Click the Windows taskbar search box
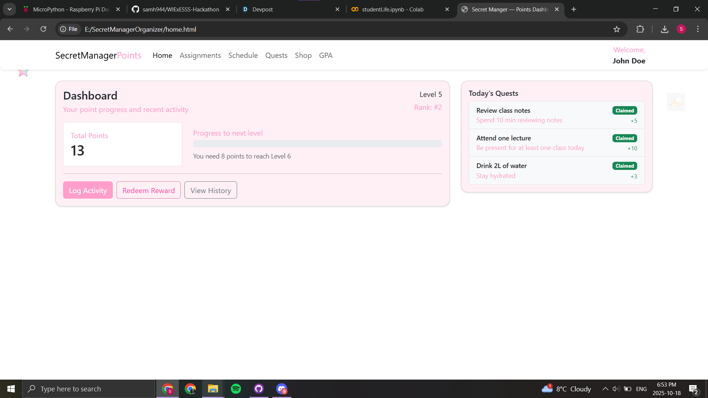Image resolution: width=708 pixels, height=398 pixels. pyautogui.click(x=88, y=389)
